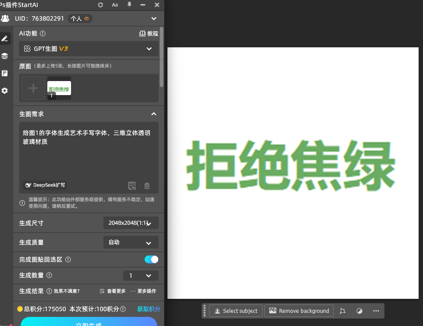Click info icon beside 生成数量
Screen dimensions: 423x326
50,275
